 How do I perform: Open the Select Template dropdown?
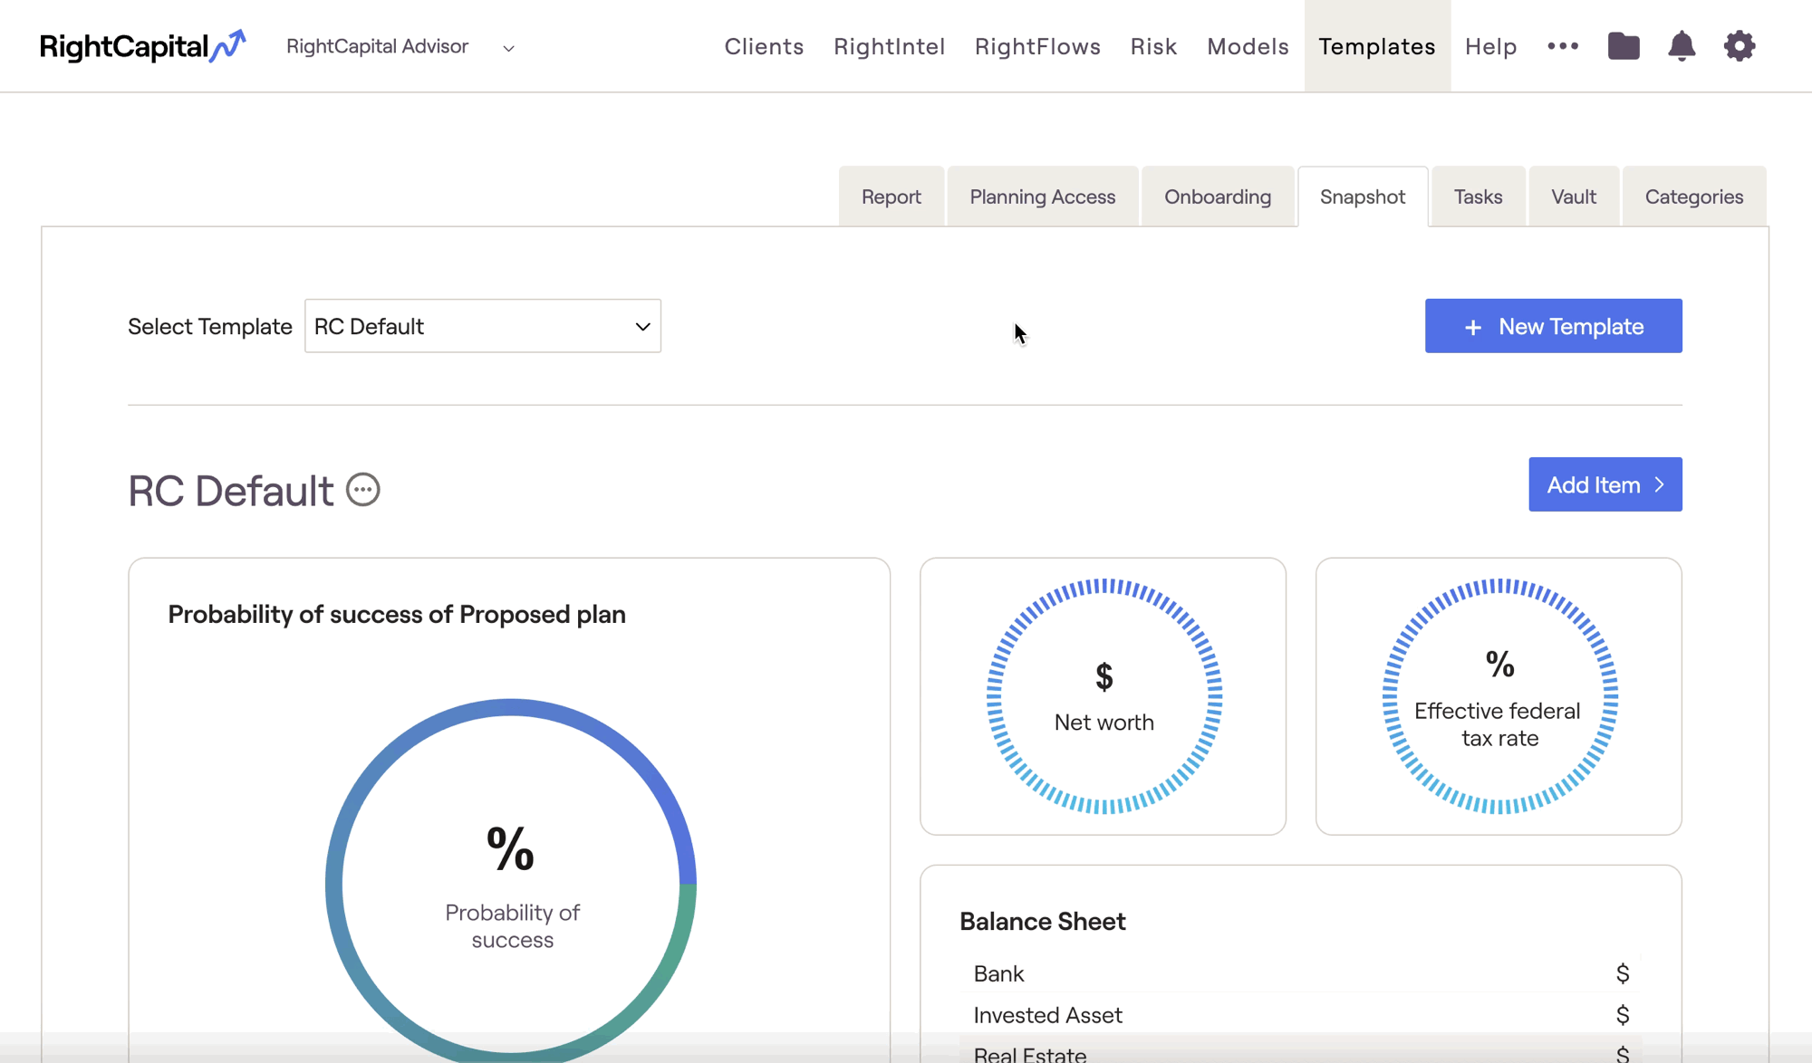pyautogui.click(x=483, y=326)
